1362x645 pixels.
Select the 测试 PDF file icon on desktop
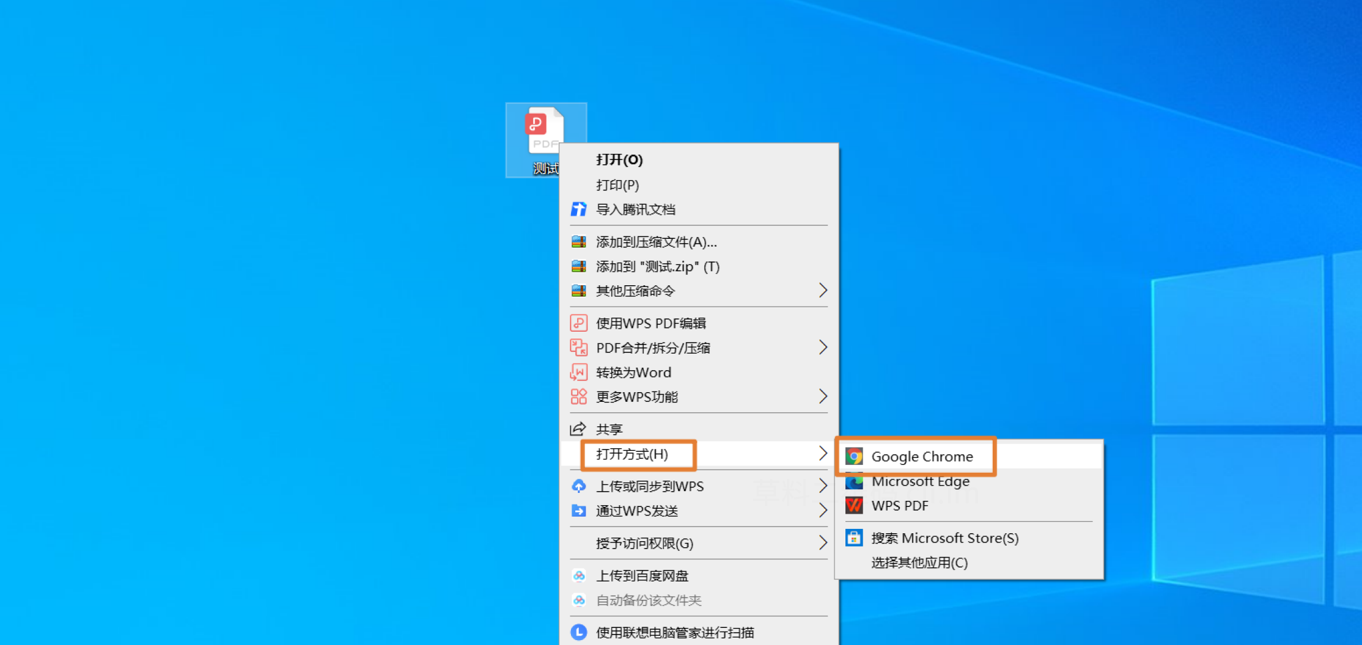pyautogui.click(x=545, y=140)
